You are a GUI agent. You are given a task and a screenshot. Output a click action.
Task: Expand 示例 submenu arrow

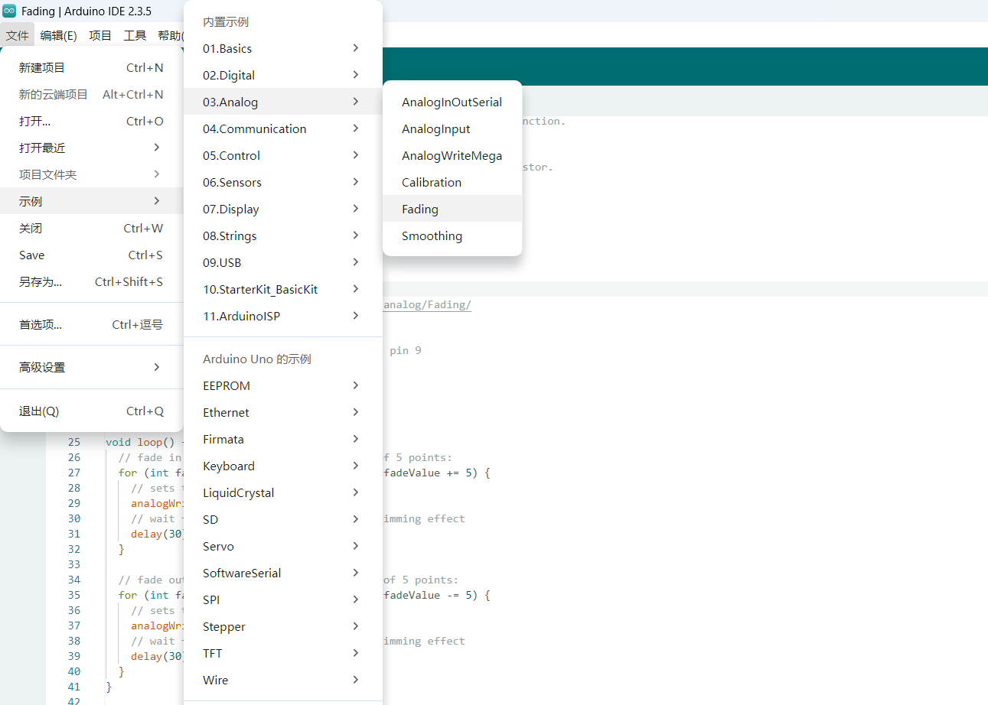pos(156,201)
